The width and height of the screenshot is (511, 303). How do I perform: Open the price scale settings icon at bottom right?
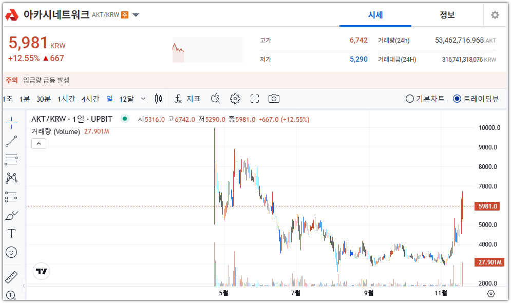coord(491,294)
